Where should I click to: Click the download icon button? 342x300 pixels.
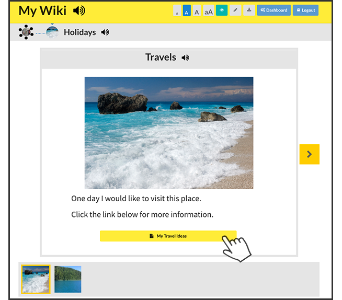249,10
